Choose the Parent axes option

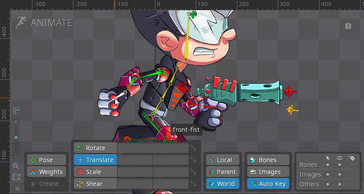222,172
